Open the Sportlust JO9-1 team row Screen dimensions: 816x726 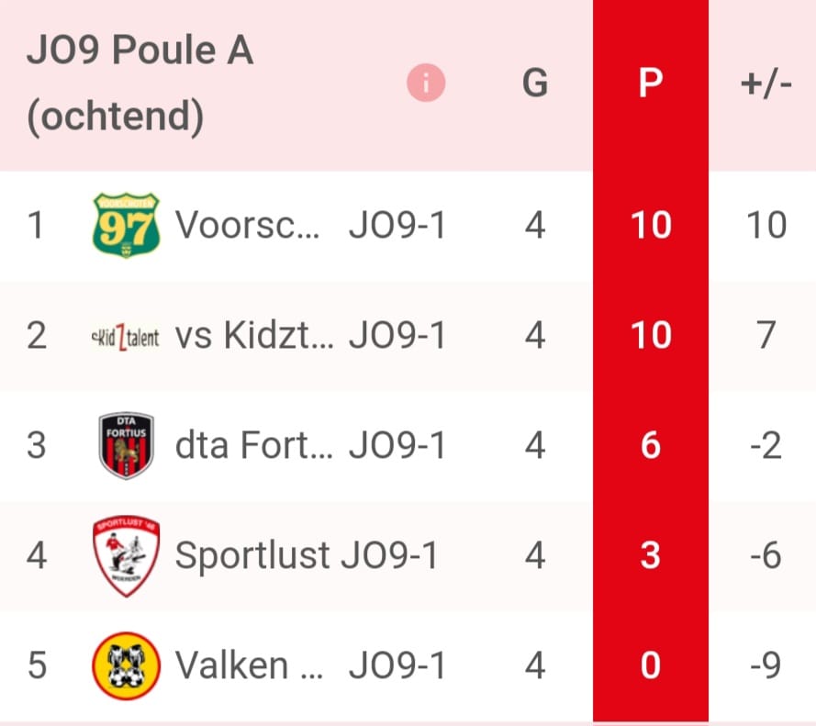[x=408, y=556]
